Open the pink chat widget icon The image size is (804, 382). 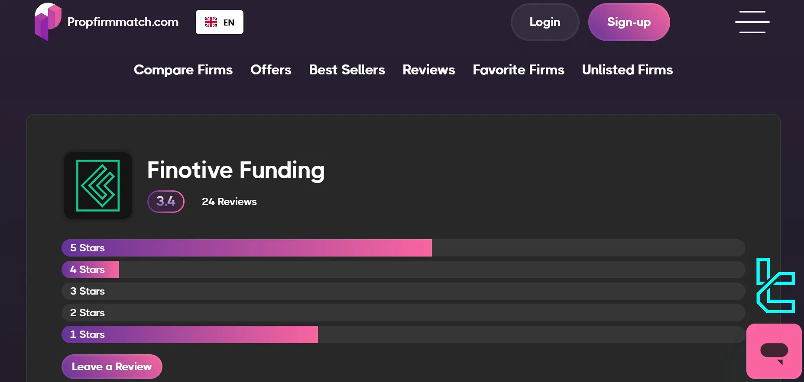(x=774, y=351)
